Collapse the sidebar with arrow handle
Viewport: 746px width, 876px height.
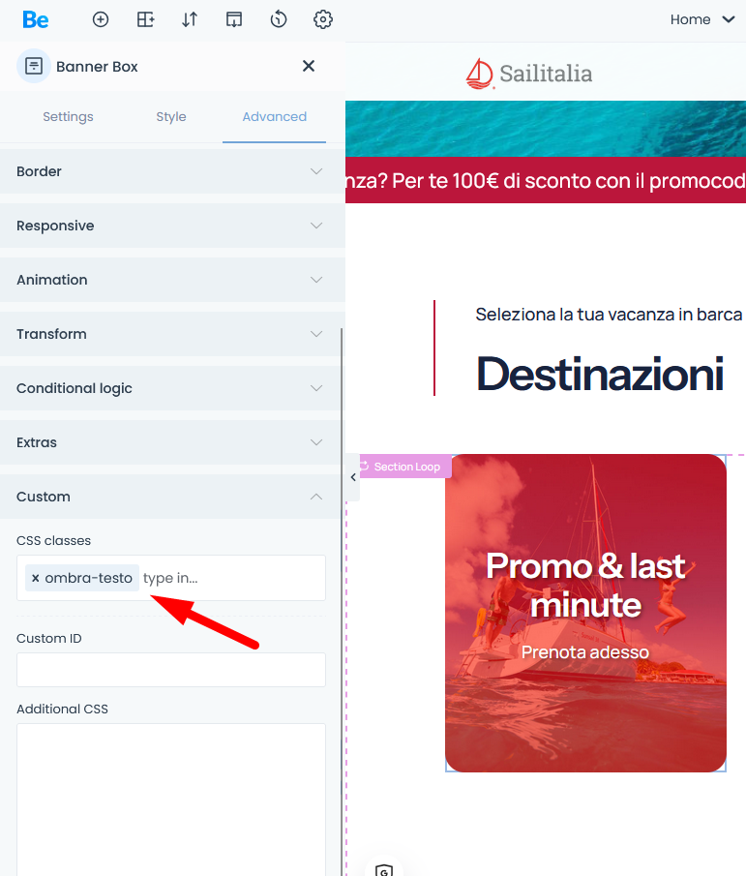(x=353, y=477)
